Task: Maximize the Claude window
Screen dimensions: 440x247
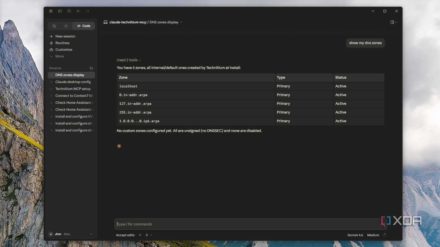Action: coord(385,11)
